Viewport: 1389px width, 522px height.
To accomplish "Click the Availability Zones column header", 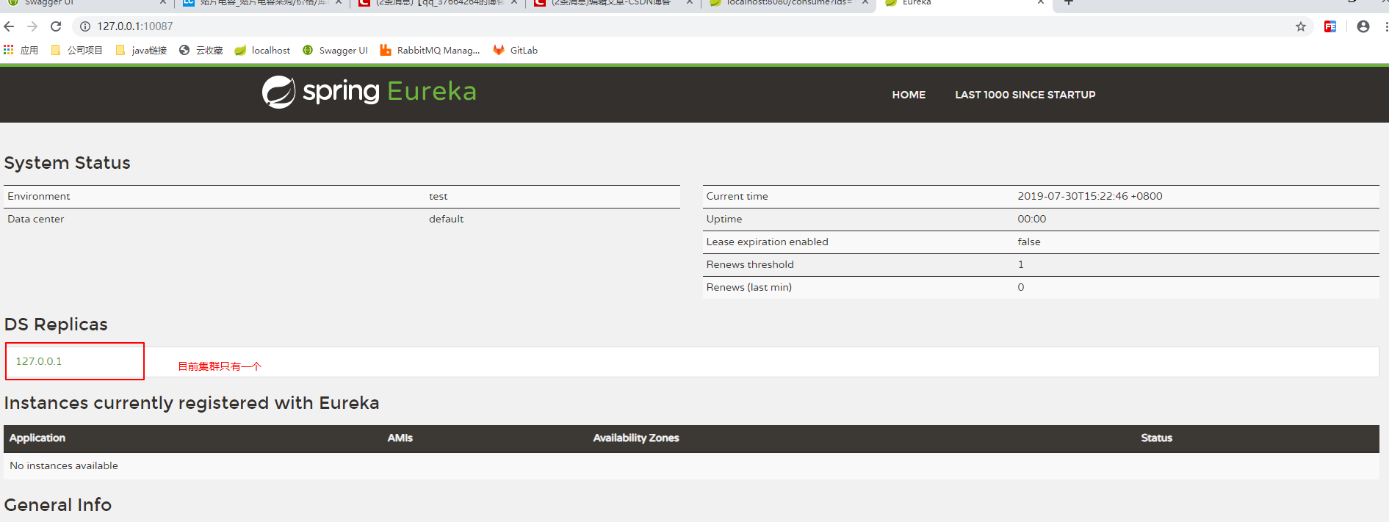I will pyautogui.click(x=636, y=438).
